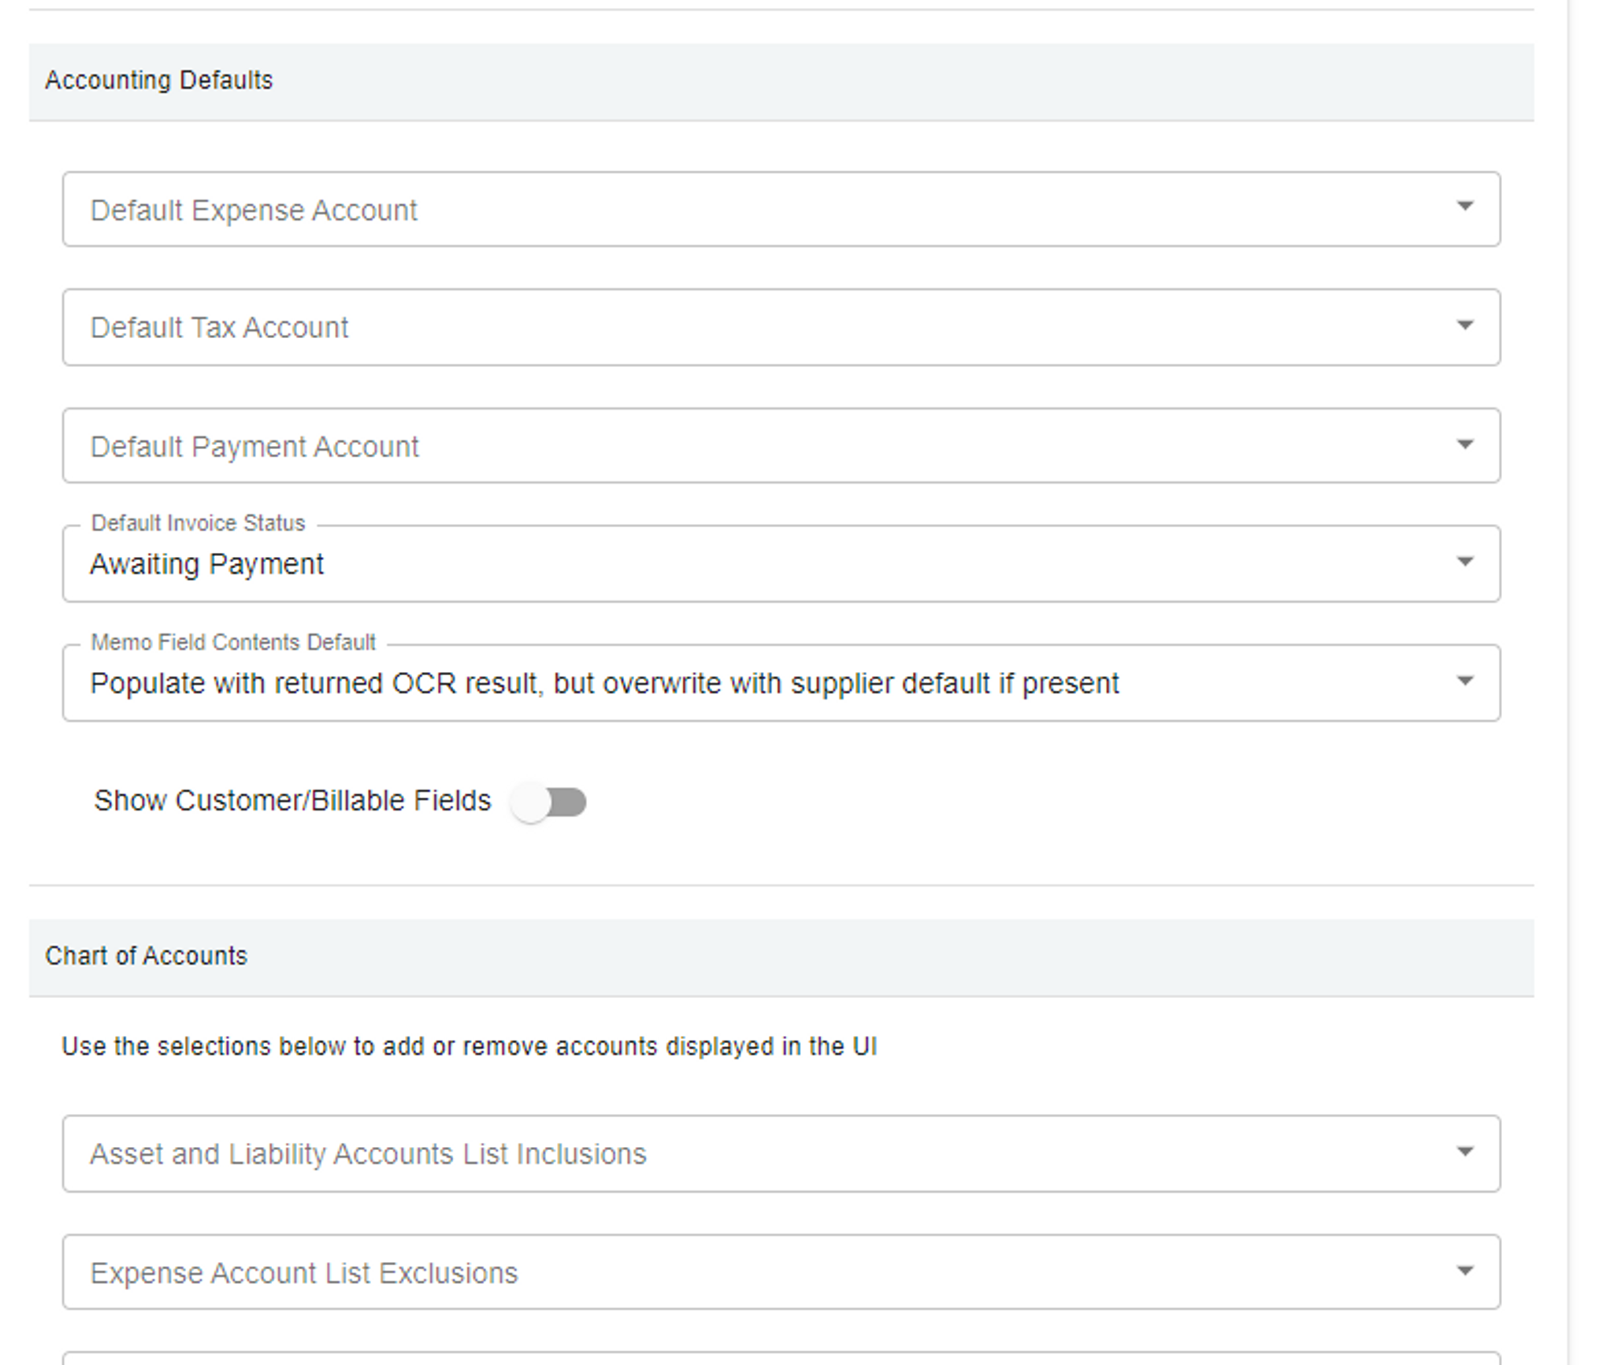The width and height of the screenshot is (1610, 1365).
Task: Enable the Show Customer/Billable Fields switch
Action: [549, 802]
